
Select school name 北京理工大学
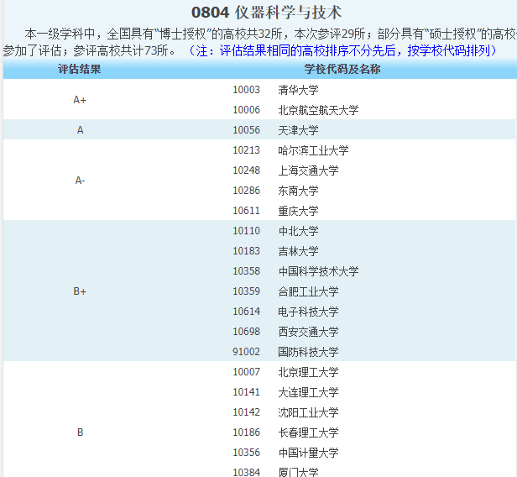coord(308,372)
